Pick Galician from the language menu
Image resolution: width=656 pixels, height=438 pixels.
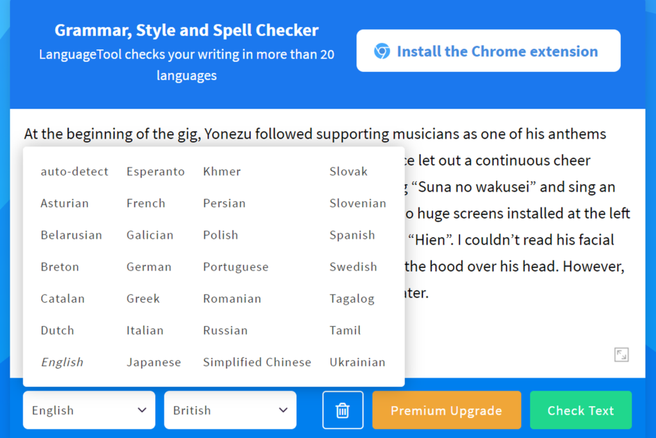pyautogui.click(x=150, y=235)
